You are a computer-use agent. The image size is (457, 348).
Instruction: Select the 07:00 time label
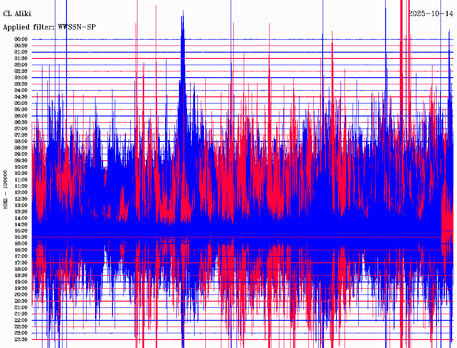(21, 129)
